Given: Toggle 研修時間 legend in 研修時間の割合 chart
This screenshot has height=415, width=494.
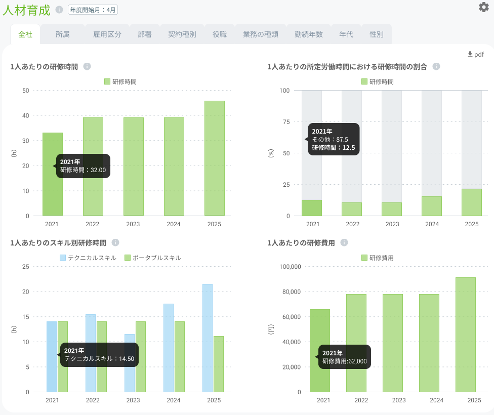Looking at the screenshot, I should [378, 81].
